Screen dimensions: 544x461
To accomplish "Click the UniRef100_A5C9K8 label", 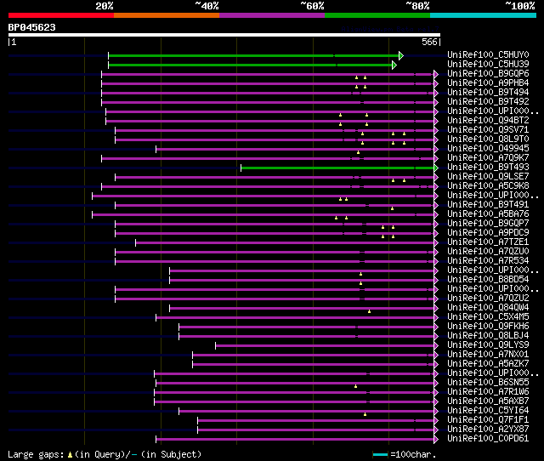I will (x=488, y=186).
